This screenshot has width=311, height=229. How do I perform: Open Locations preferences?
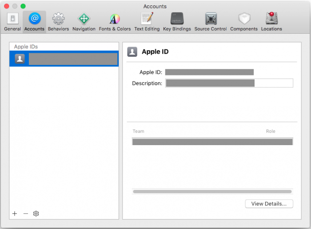[x=271, y=22]
